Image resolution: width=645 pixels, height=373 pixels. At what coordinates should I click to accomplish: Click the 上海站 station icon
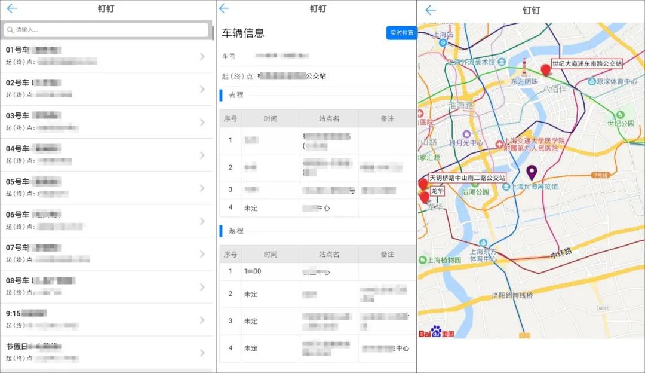coord(443,42)
